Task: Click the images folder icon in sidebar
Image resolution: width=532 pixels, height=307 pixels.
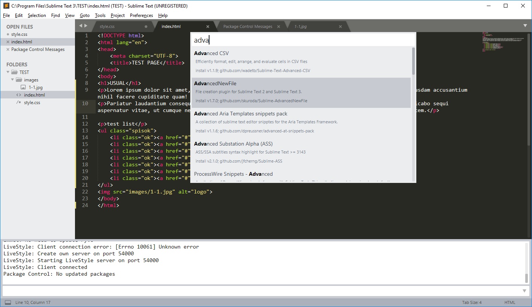Action: (x=19, y=80)
